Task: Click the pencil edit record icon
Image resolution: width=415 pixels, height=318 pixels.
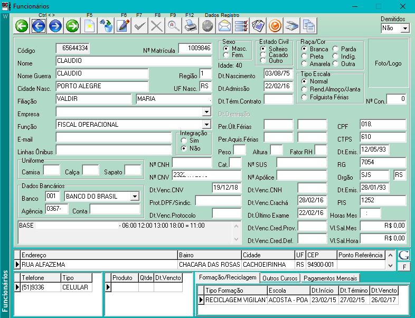Action: tap(123, 25)
